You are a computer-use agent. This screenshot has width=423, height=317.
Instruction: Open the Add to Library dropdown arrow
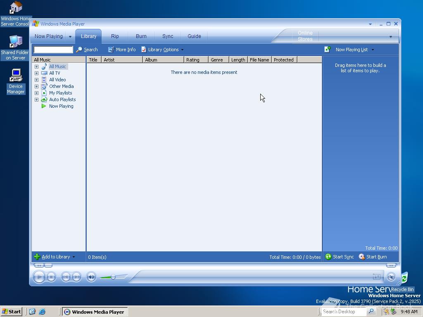click(x=74, y=257)
